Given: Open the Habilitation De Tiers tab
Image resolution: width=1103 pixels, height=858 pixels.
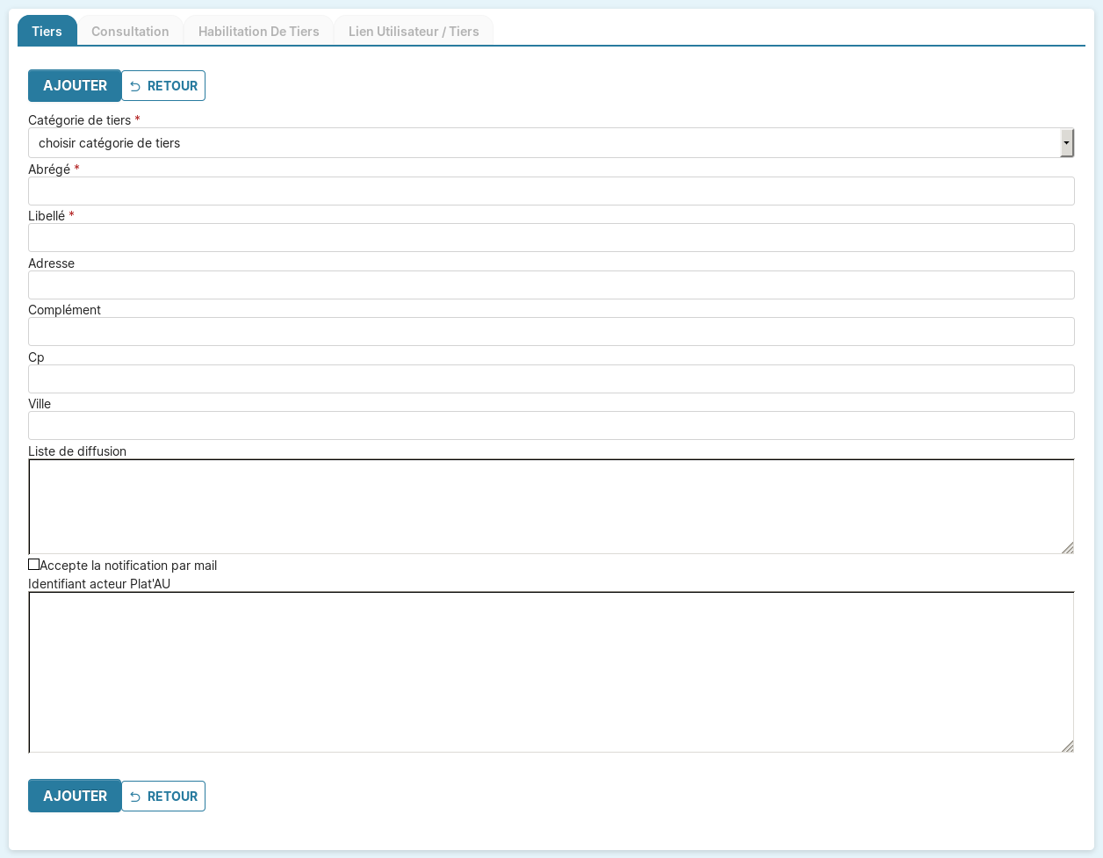Looking at the screenshot, I should [x=258, y=32].
